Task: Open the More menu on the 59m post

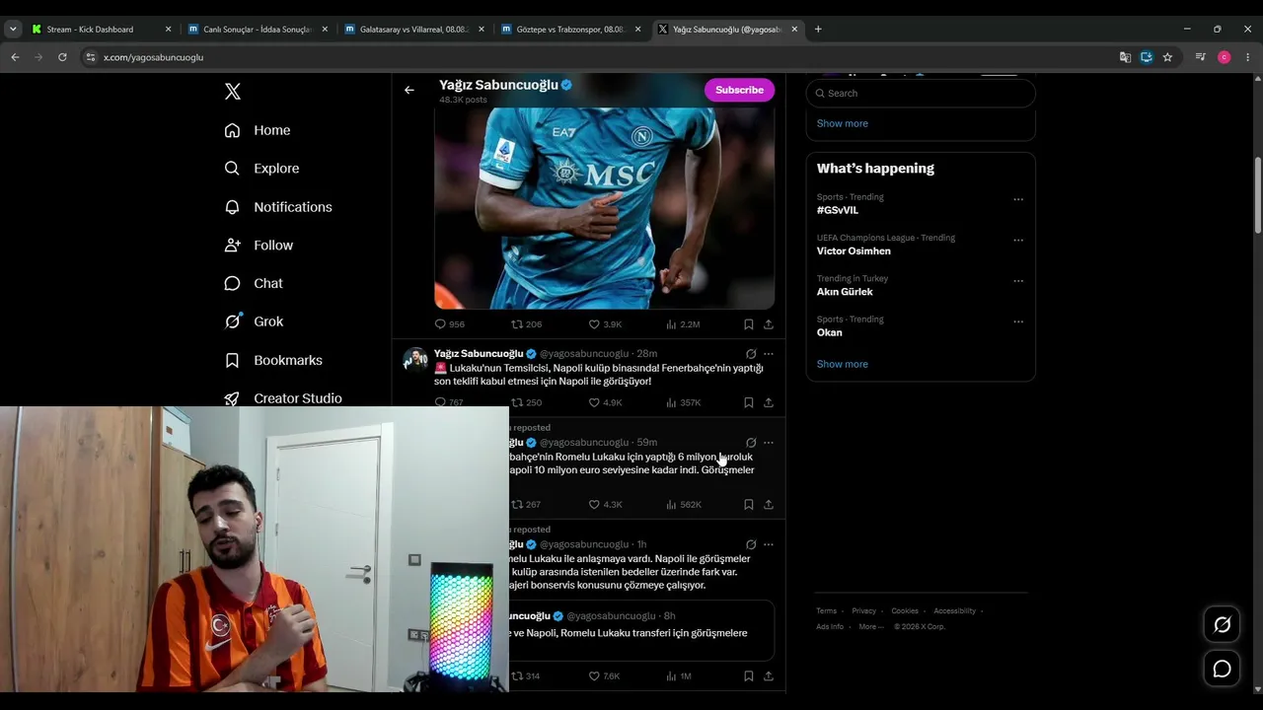Action: (769, 443)
